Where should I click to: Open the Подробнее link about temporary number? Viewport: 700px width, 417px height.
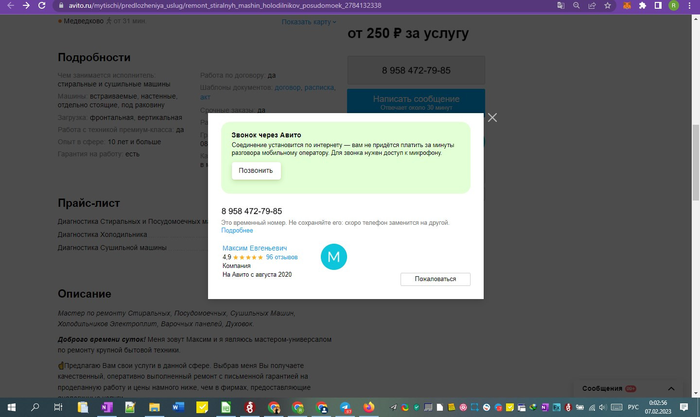click(x=237, y=231)
